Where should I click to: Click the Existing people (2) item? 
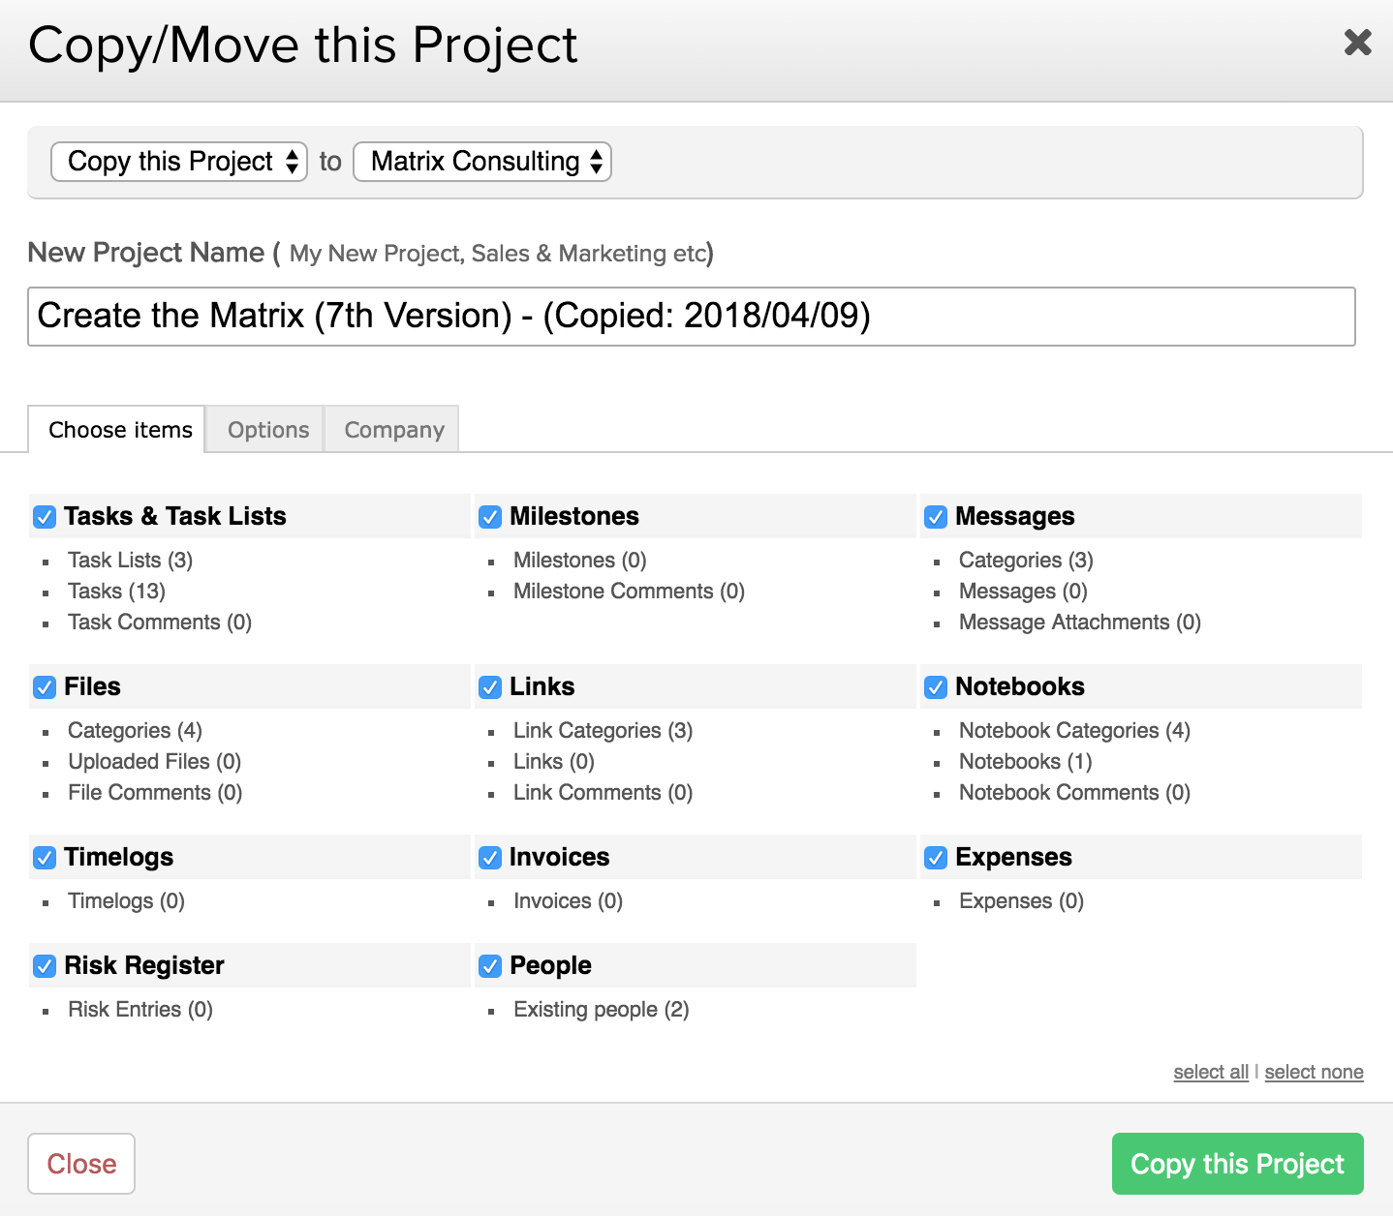click(601, 1009)
